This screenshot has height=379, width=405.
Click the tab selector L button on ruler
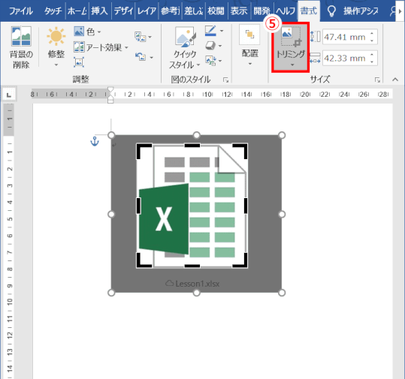(x=9, y=95)
